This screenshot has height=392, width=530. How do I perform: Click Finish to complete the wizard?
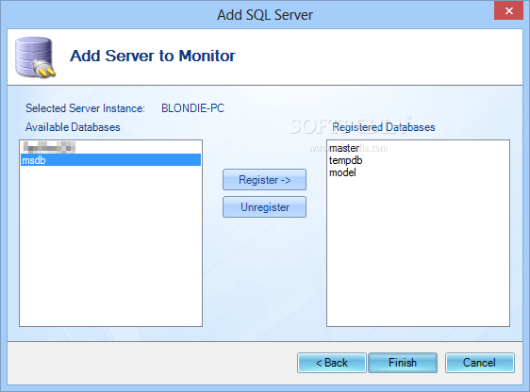pyautogui.click(x=403, y=363)
